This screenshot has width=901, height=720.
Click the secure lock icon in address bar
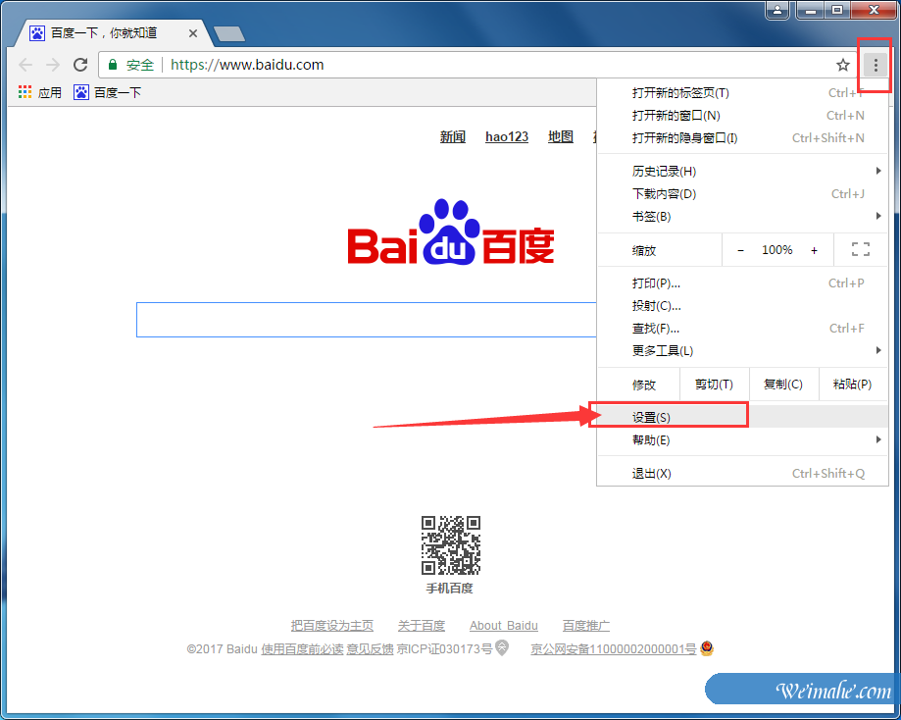114,65
